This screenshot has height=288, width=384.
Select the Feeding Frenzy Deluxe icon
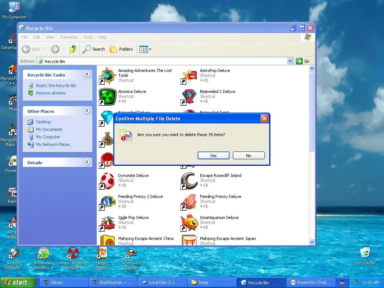[189, 202]
